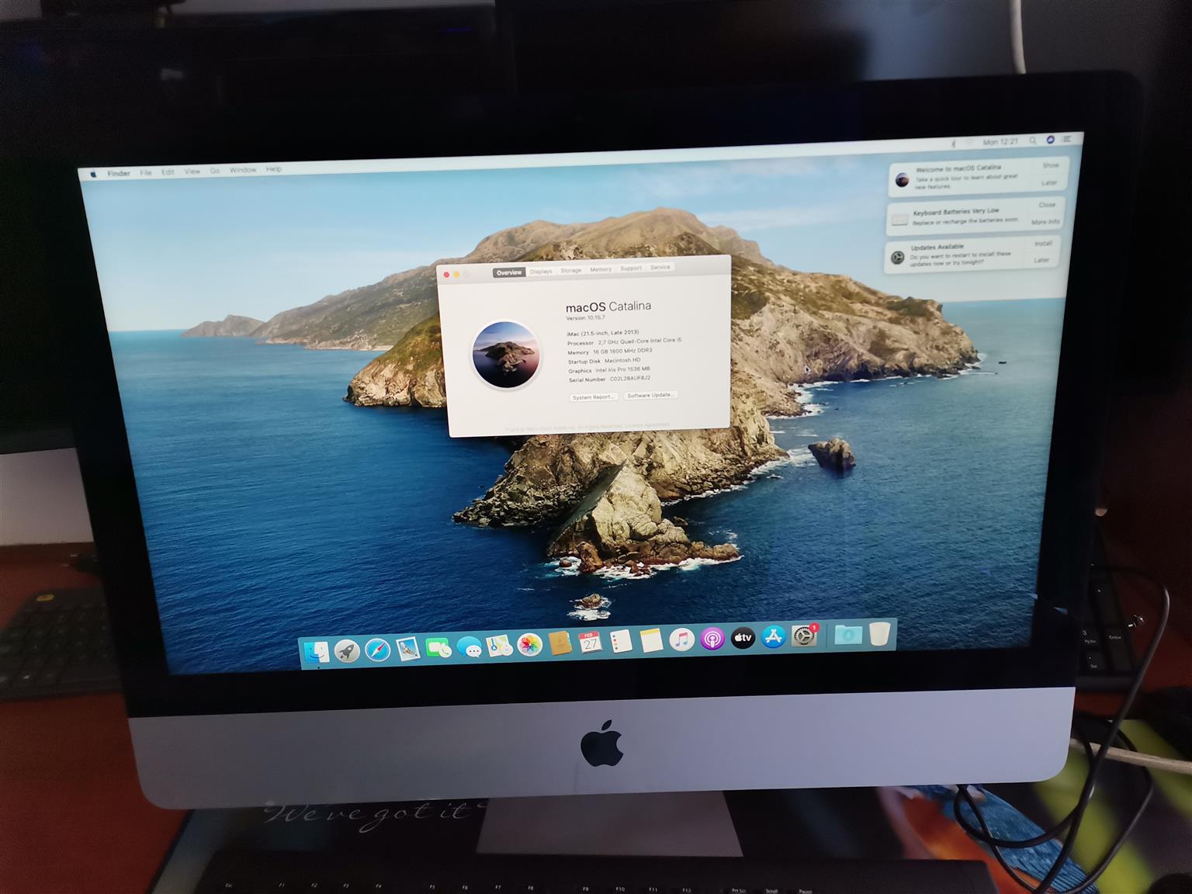Launch the Photos app in Dock

coord(529,645)
